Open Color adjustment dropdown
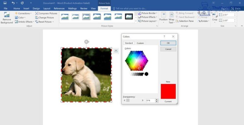The image size is (244, 125). (x=20, y=18)
